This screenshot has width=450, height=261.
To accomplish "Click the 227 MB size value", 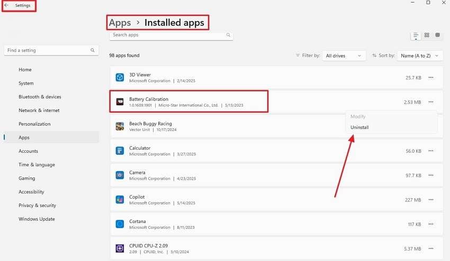I will [413, 200].
